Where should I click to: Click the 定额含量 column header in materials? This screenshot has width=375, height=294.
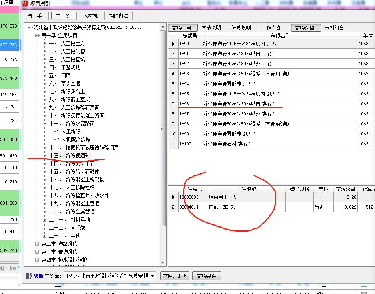pyautogui.click(x=345, y=189)
